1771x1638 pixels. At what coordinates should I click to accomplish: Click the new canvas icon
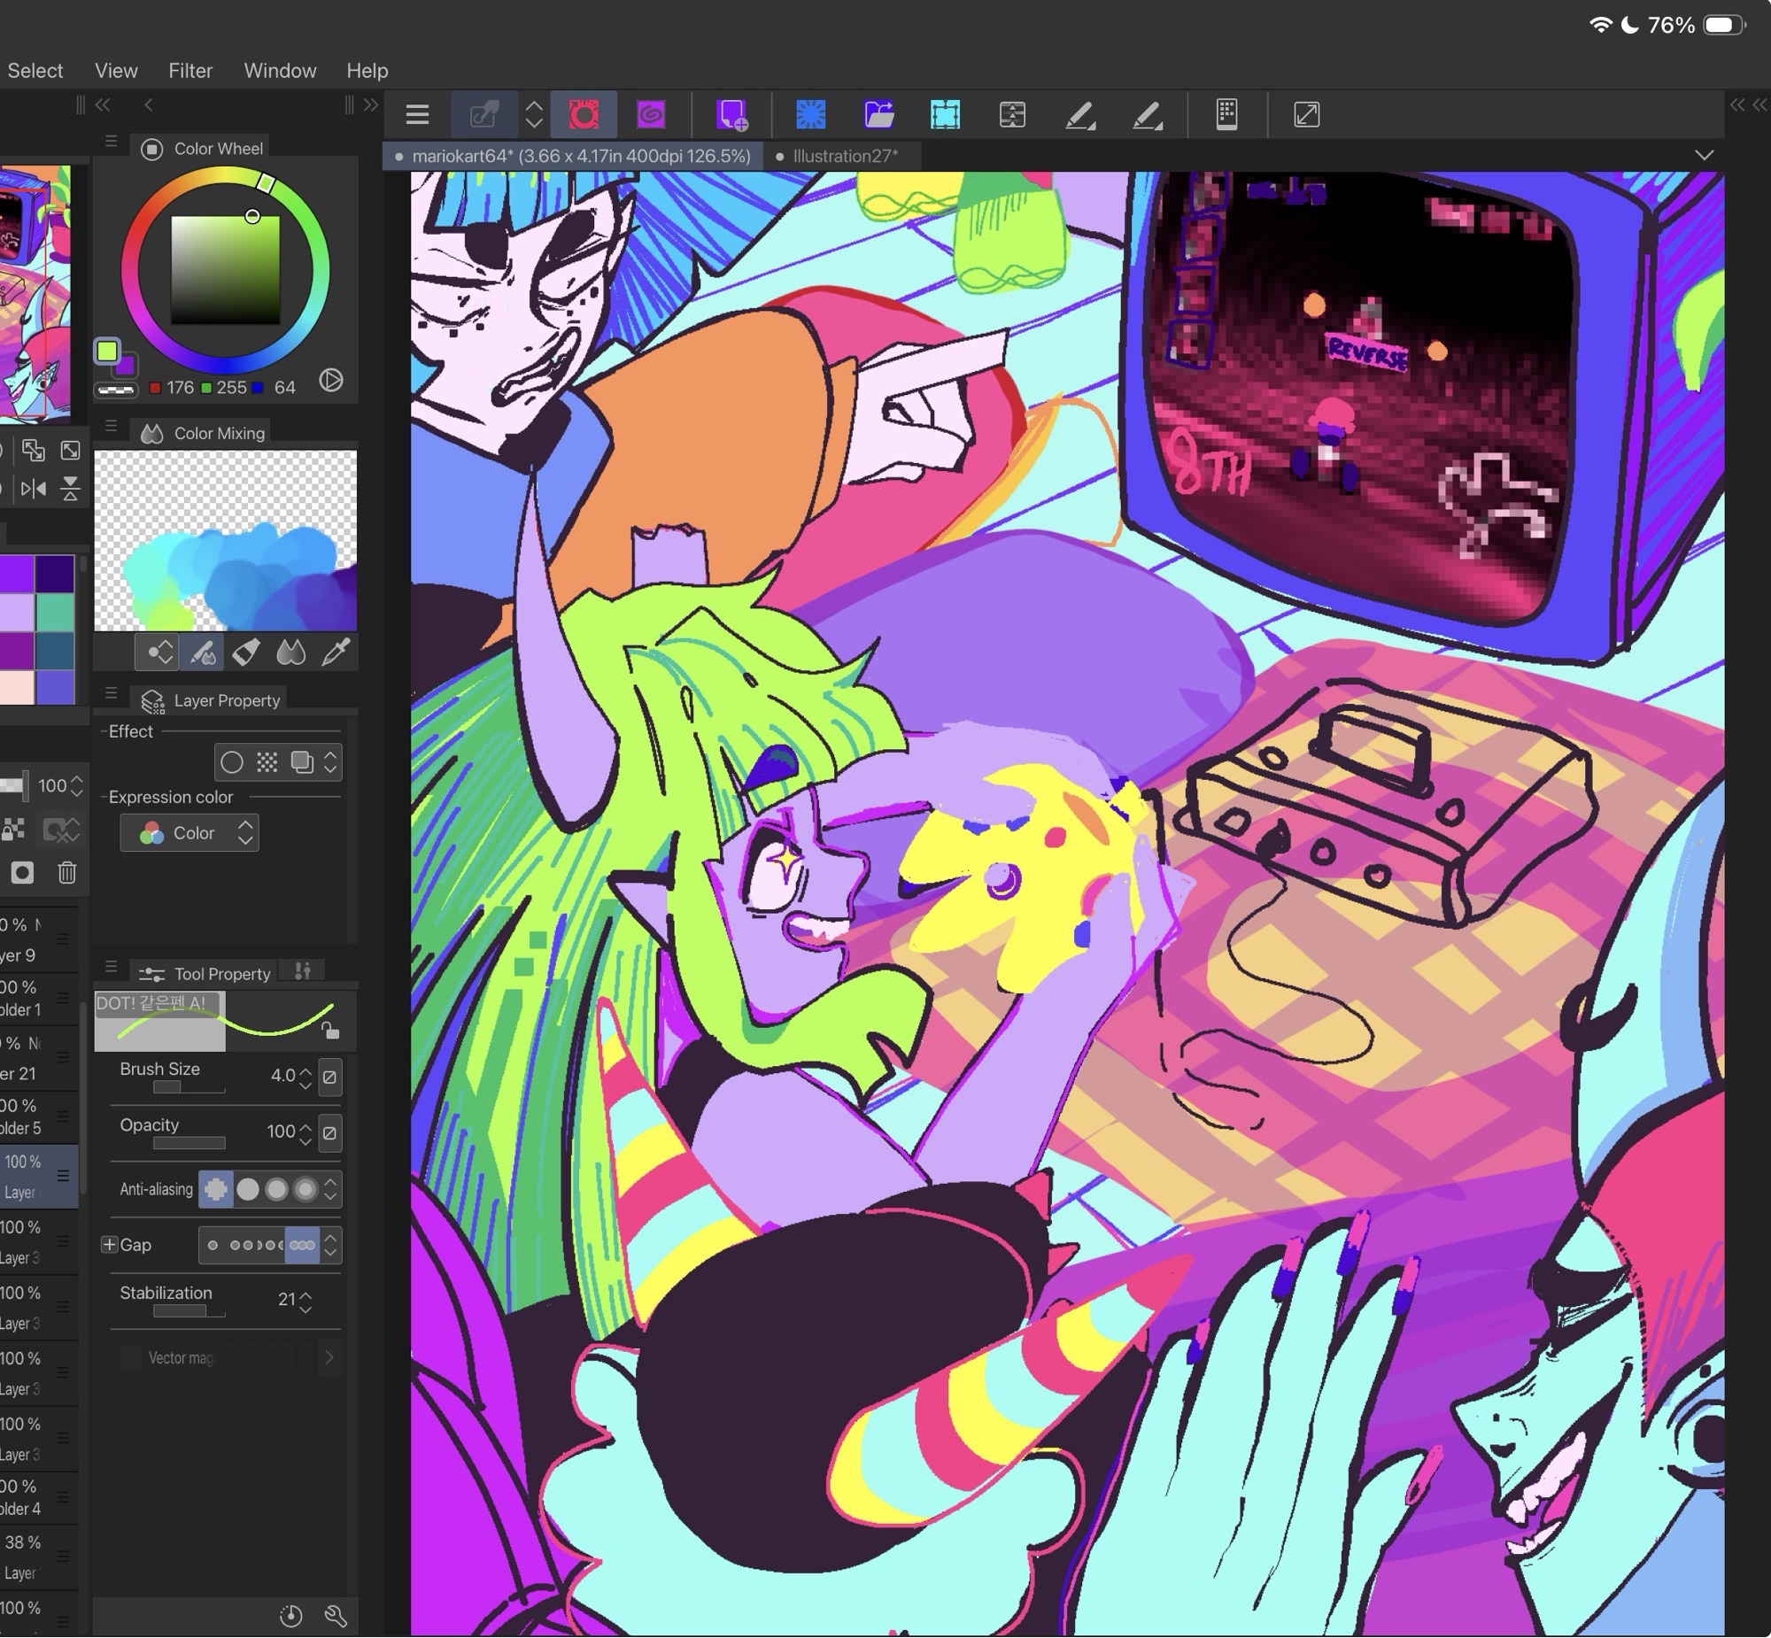[x=732, y=114]
